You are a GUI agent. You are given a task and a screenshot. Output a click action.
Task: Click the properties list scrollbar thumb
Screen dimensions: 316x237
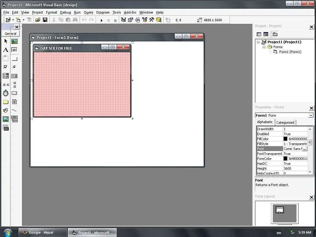pyautogui.click(x=310, y=142)
